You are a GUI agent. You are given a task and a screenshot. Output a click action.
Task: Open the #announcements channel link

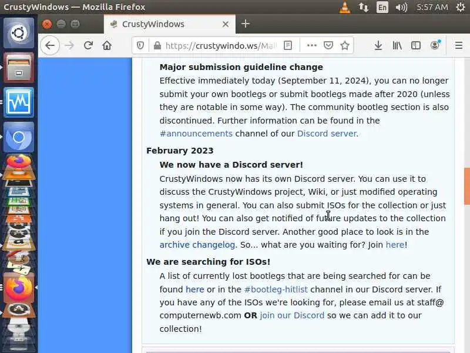pyautogui.click(x=196, y=134)
